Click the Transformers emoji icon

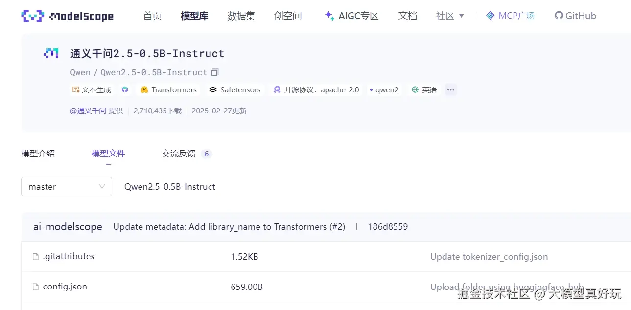(144, 90)
